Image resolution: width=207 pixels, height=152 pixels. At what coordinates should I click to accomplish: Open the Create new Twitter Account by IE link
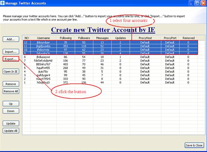[x=103, y=30]
